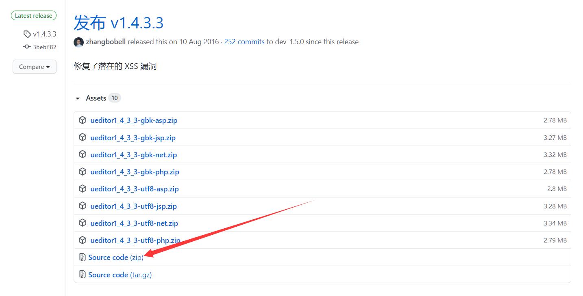This screenshot has width=583, height=296.
Task: Click the 3.32 MB file size
Action: pyautogui.click(x=555, y=155)
